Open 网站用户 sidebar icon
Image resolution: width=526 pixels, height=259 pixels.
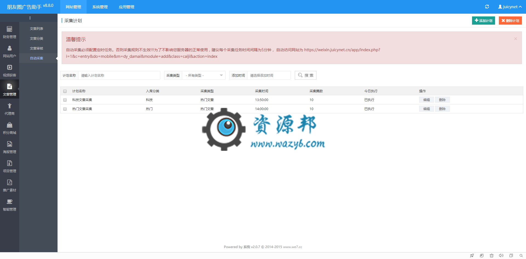10,51
